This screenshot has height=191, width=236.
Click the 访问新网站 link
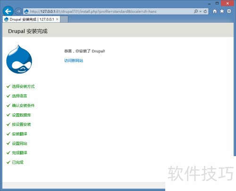coord(74,60)
